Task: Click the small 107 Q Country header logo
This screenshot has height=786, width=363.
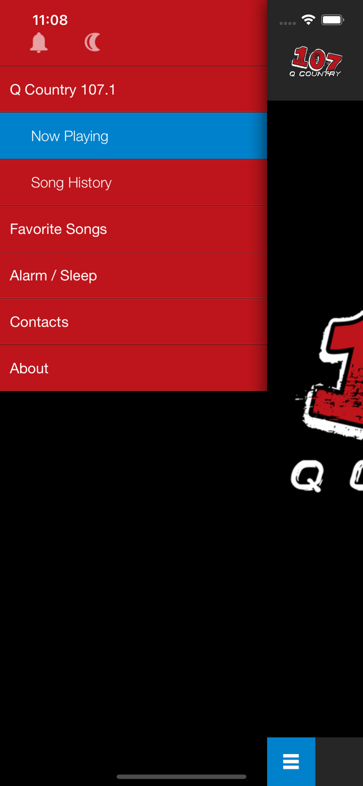Action: coord(316,62)
